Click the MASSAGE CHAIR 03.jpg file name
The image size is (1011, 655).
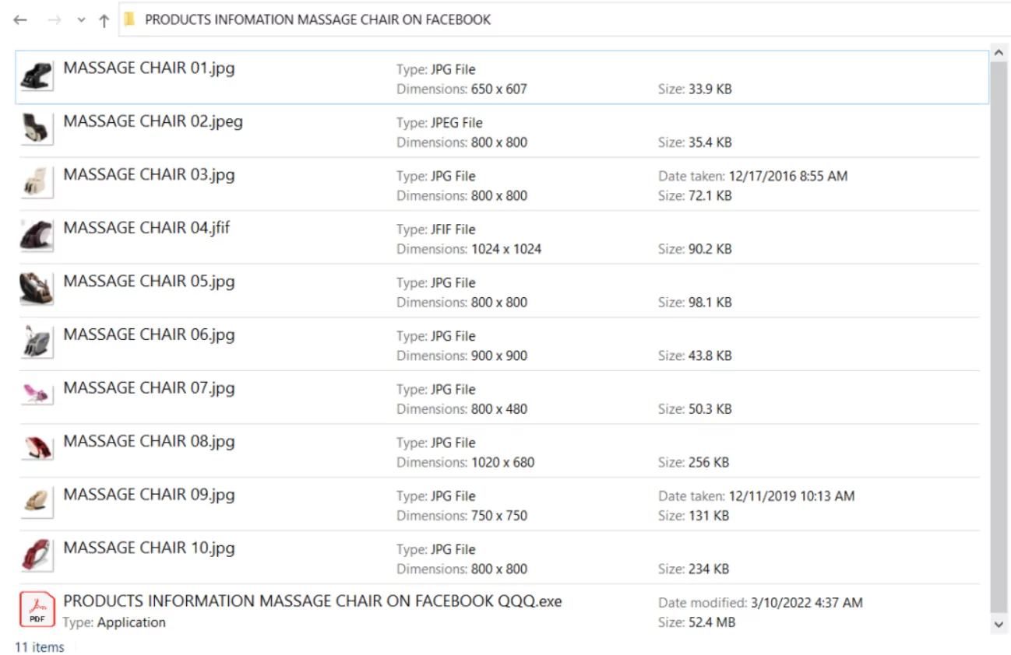pos(149,175)
